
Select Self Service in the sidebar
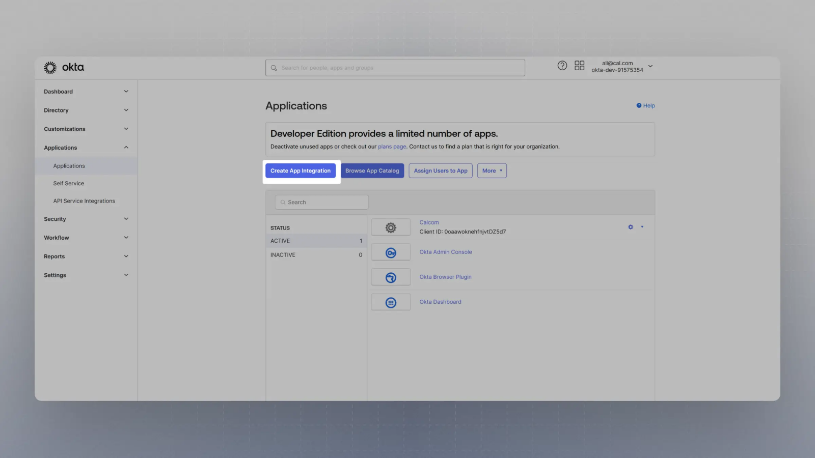pos(69,184)
